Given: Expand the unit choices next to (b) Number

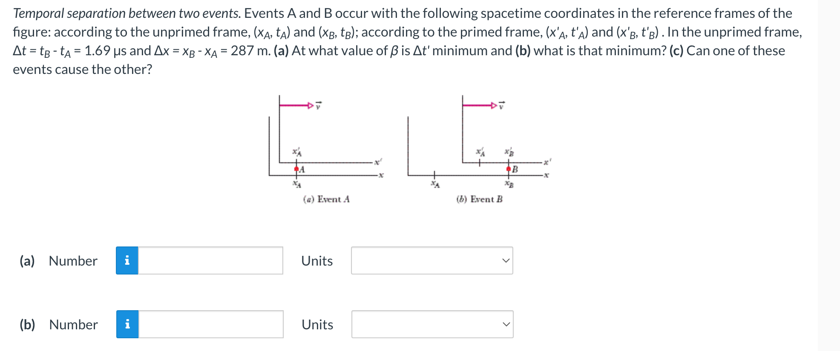Looking at the screenshot, I should point(432,325).
